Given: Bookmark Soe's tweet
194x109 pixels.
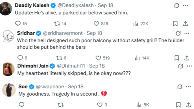Looking at the screenshot, I should [x=178, y=105].
